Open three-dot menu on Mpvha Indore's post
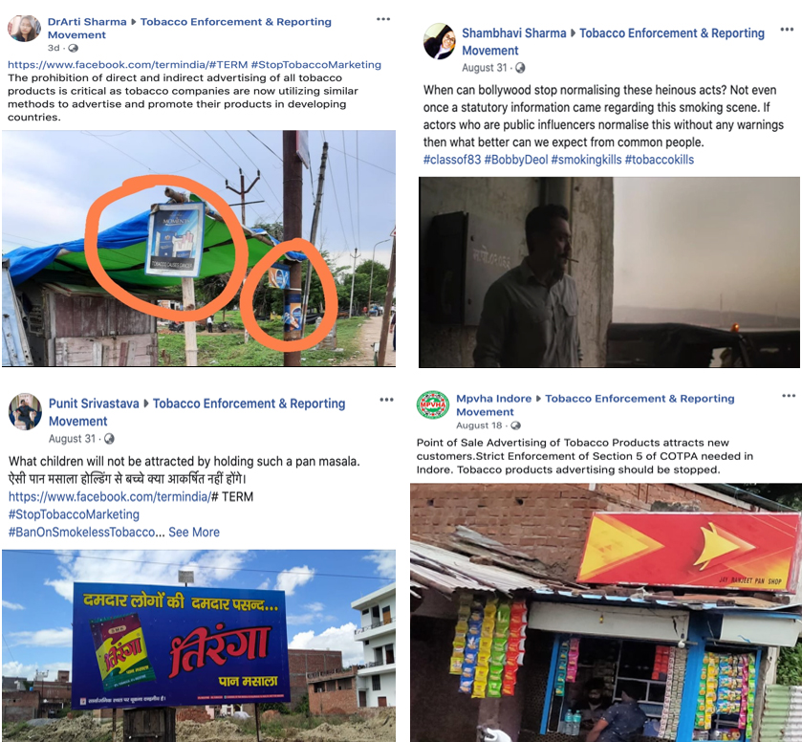Viewport: 802px width, 742px height. [x=789, y=396]
